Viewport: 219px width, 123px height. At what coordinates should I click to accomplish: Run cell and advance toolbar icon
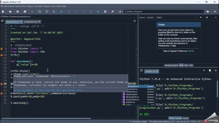tap(47, 12)
